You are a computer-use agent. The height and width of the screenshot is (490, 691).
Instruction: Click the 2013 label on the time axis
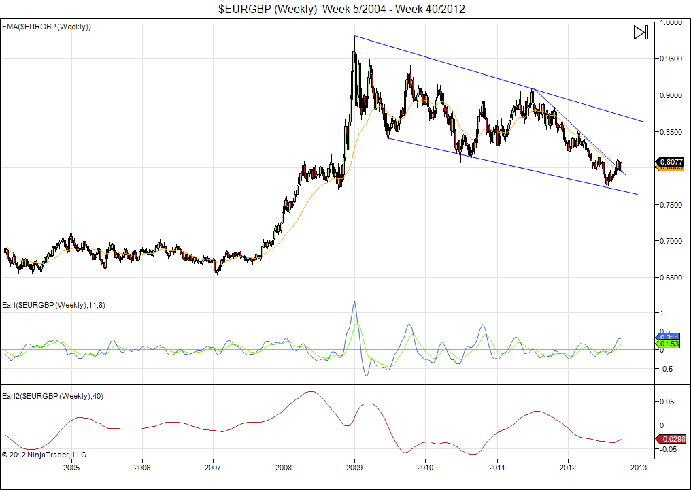[638, 468]
